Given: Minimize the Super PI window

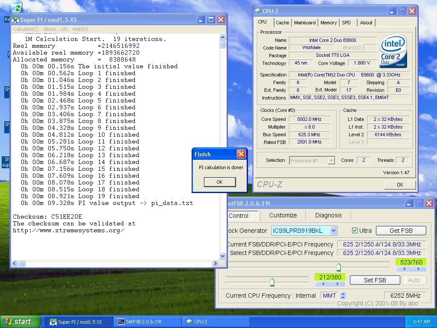Looking at the screenshot, I should [201, 20].
